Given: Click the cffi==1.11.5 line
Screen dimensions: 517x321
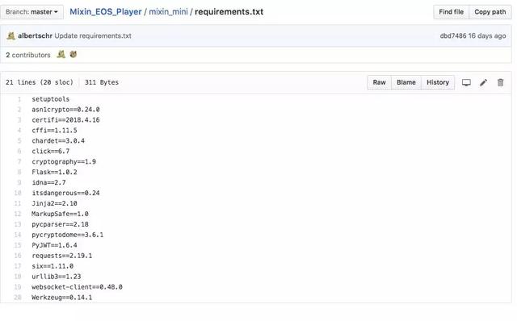Looking at the screenshot, I should pyautogui.click(x=54, y=131).
